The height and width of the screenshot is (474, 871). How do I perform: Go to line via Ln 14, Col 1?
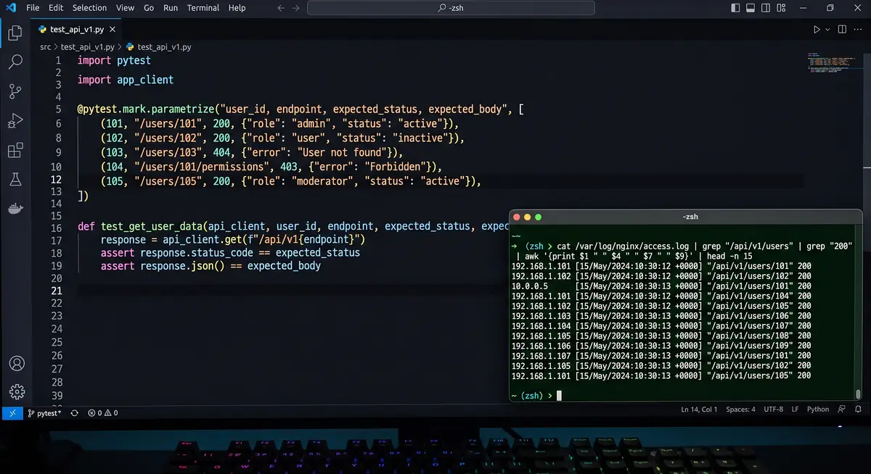(x=699, y=409)
